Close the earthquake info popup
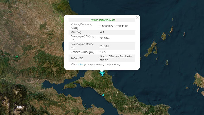This screenshot has height=115, width=204. (x=137, y=18)
